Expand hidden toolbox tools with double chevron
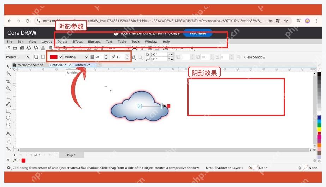The width and height of the screenshot is (326, 187). pyautogui.click(x=8, y=160)
